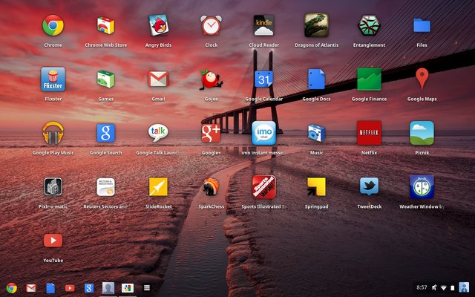This screenshot has height=297, width=475.
Task: Open Kindle Cloud Reader
Action: click(x=264, y=25)
